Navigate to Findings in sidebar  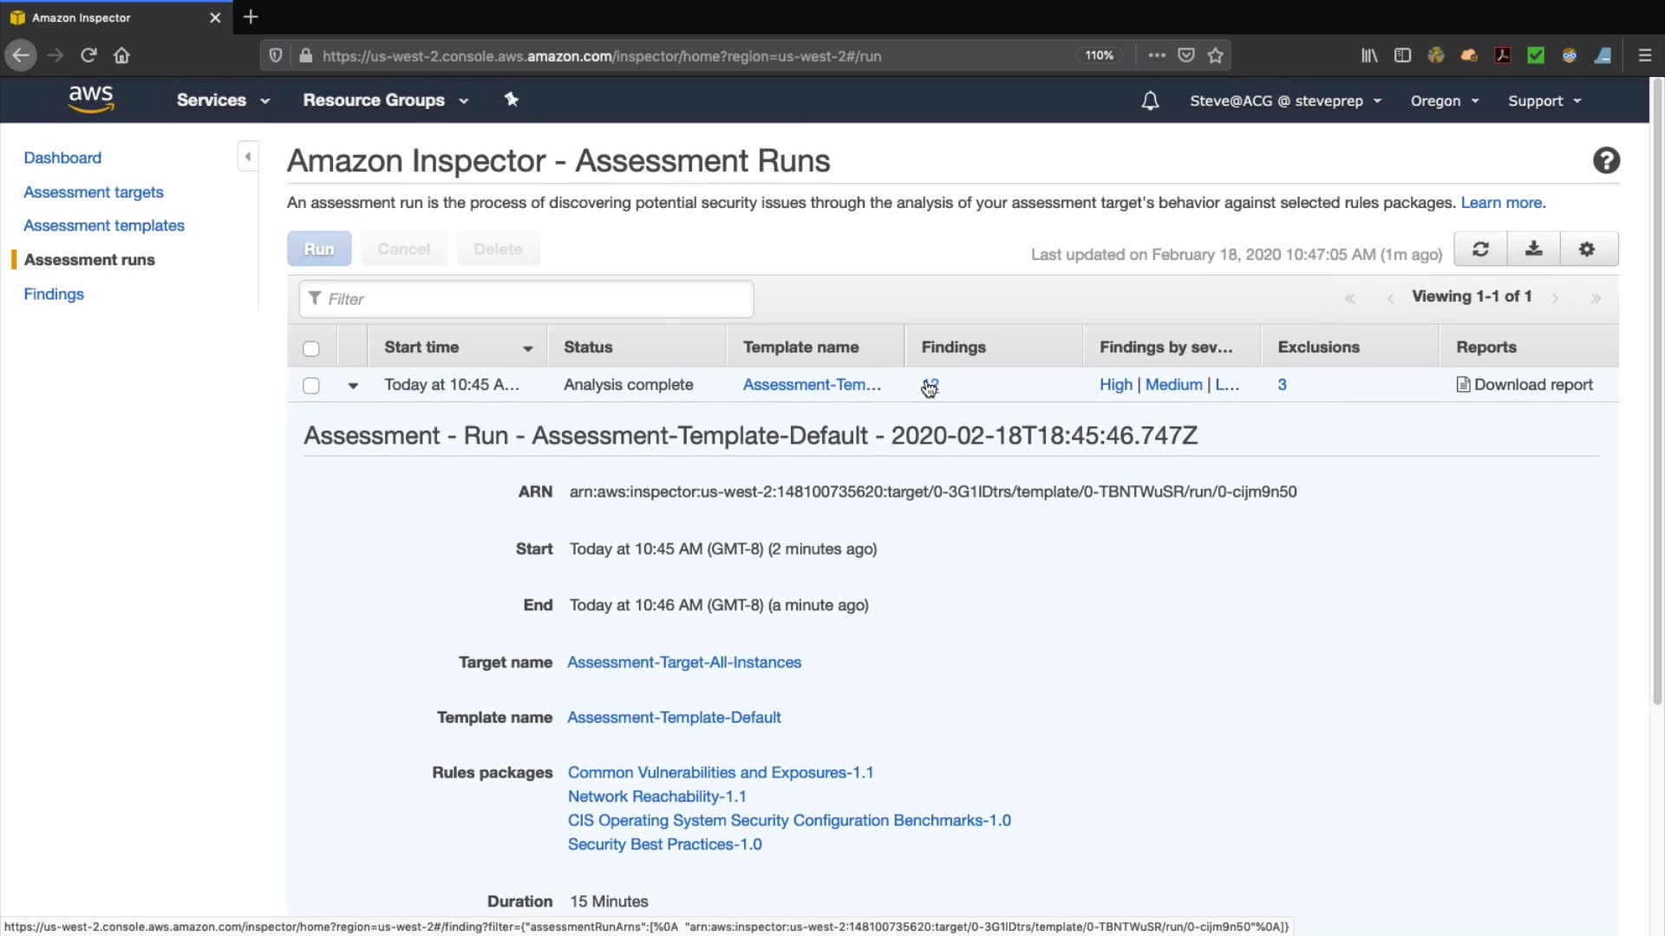(54, 294)
